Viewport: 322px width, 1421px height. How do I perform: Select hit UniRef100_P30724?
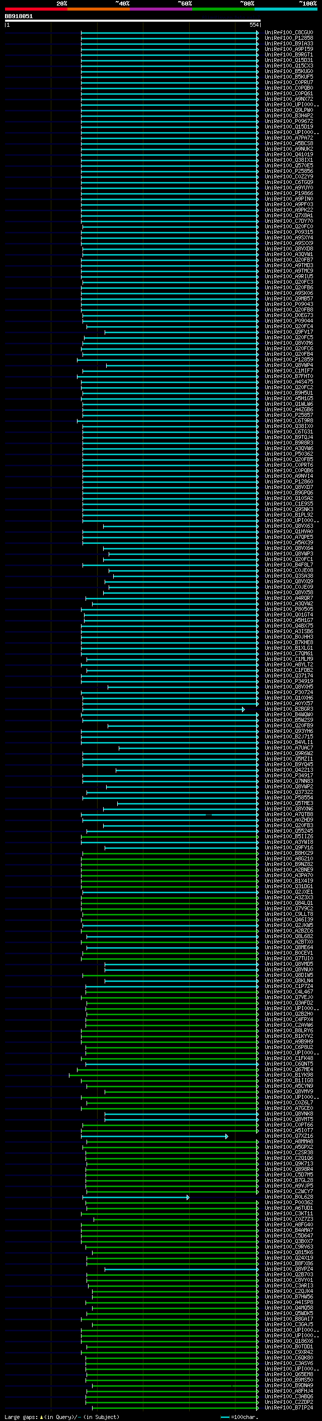[288, 692]
